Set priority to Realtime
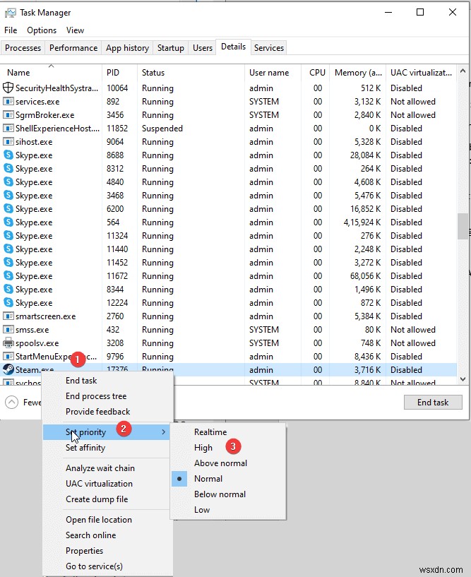The width and height of the screenshot is (471, 577). pyautogui.click(x=210, y=432)
